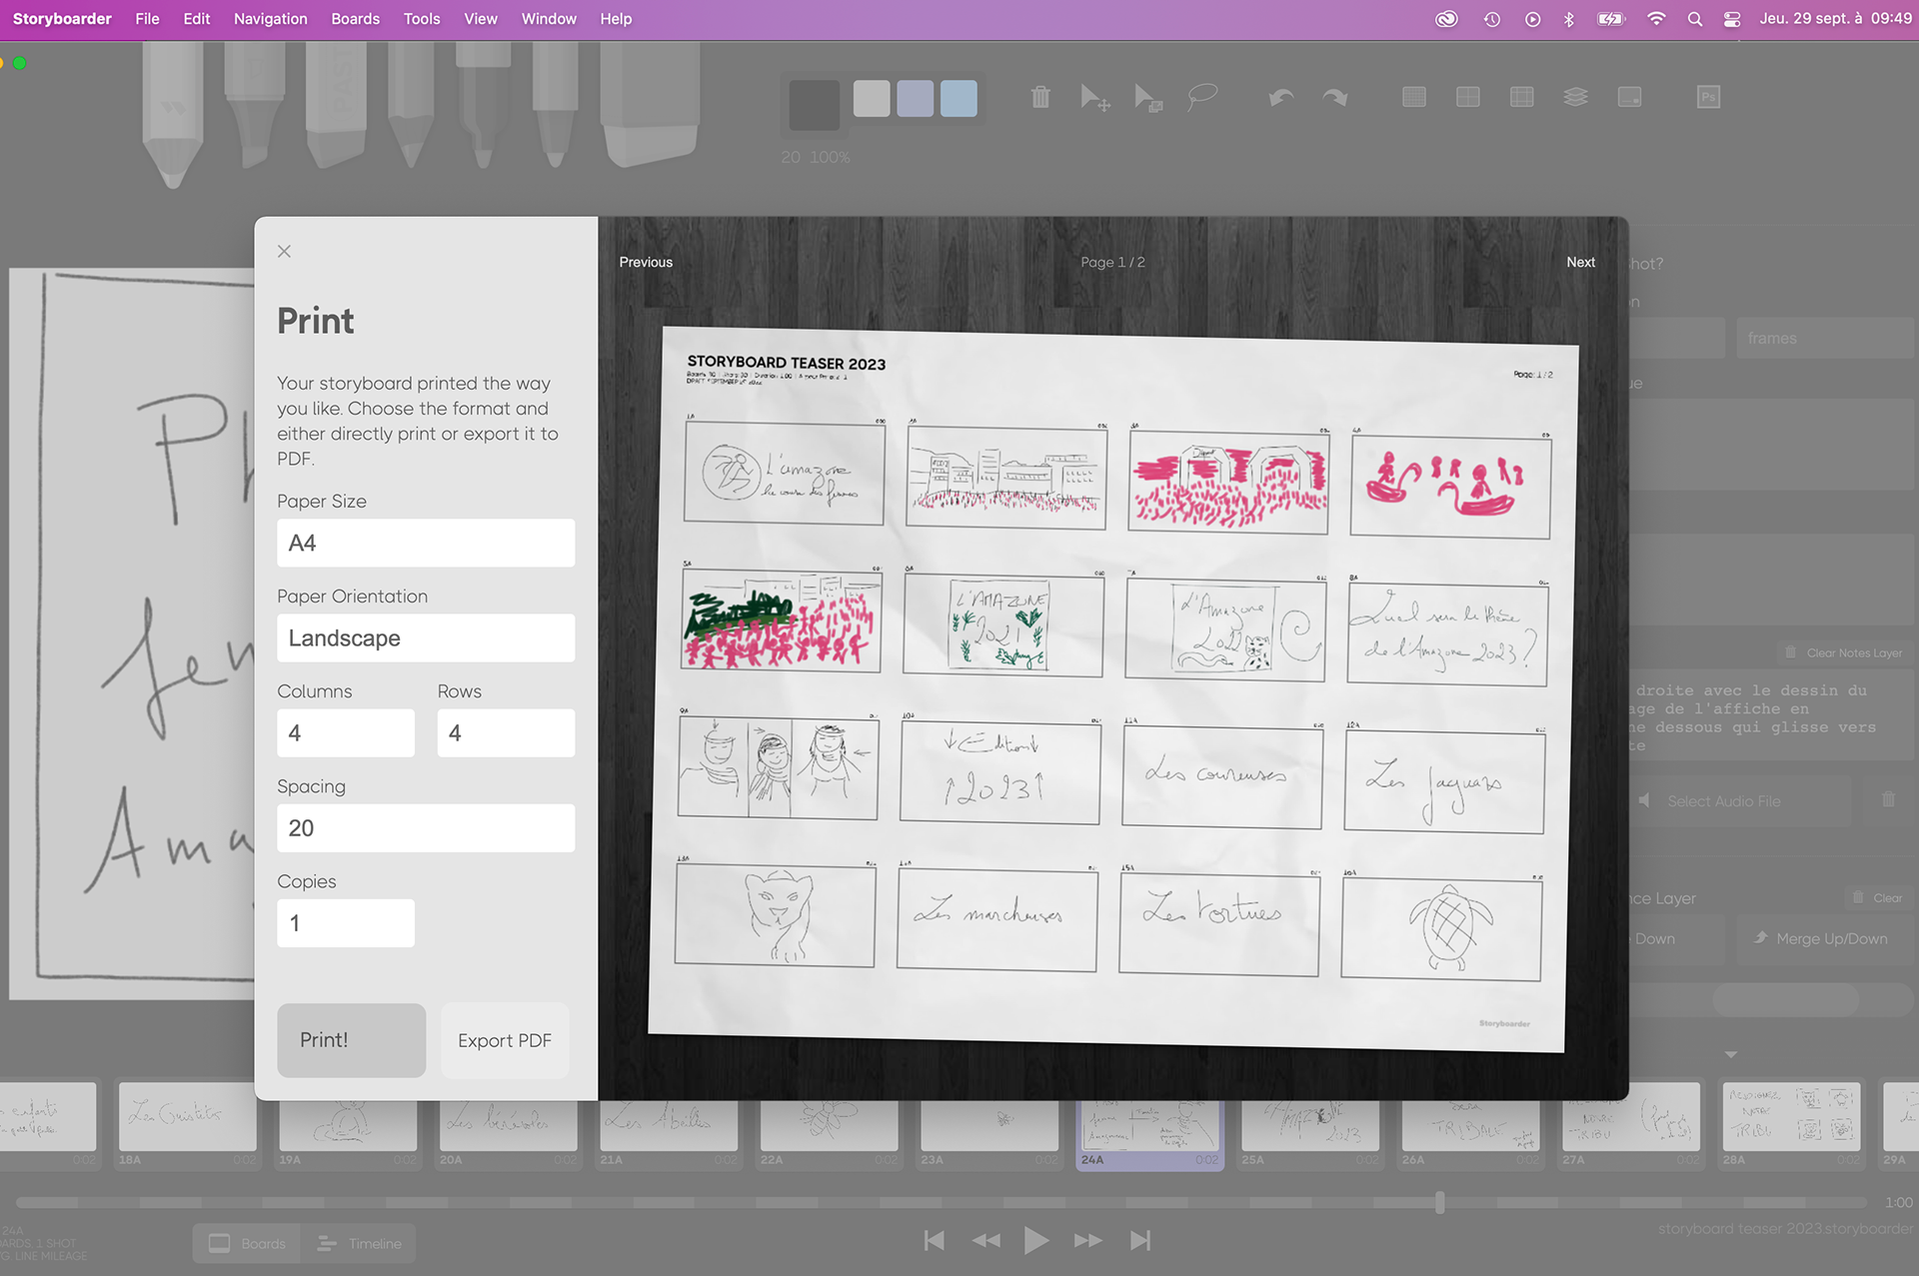Click the Photoshop edit icon
Screen dimensions: 1919x1276
pos(1709,97)
